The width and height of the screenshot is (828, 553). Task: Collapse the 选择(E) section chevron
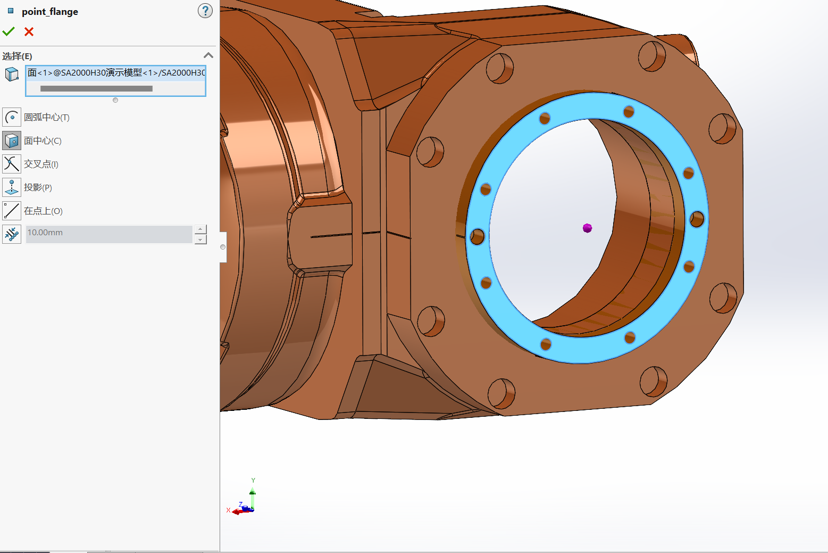208,55
